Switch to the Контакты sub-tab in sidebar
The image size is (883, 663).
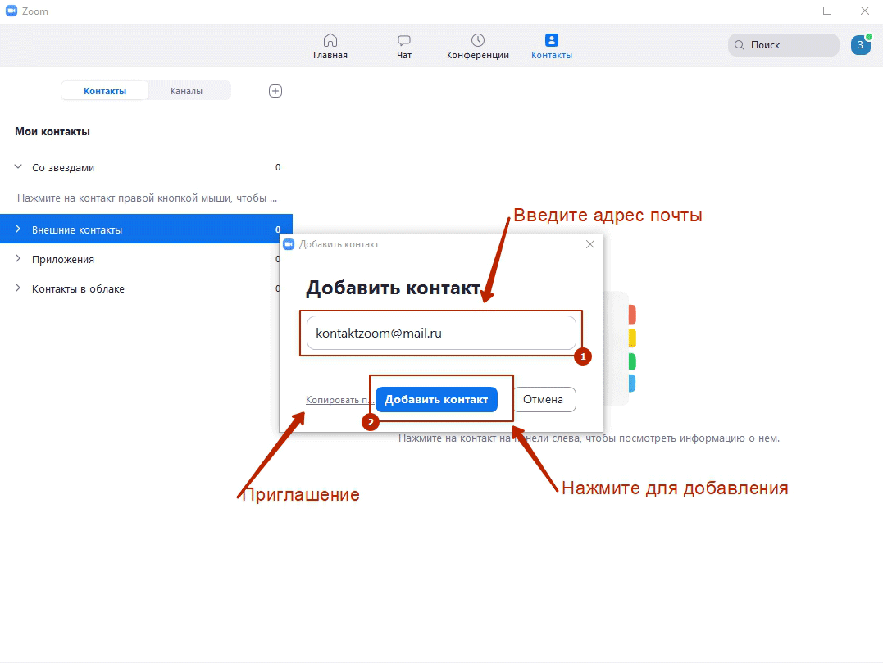pos(105,91)
